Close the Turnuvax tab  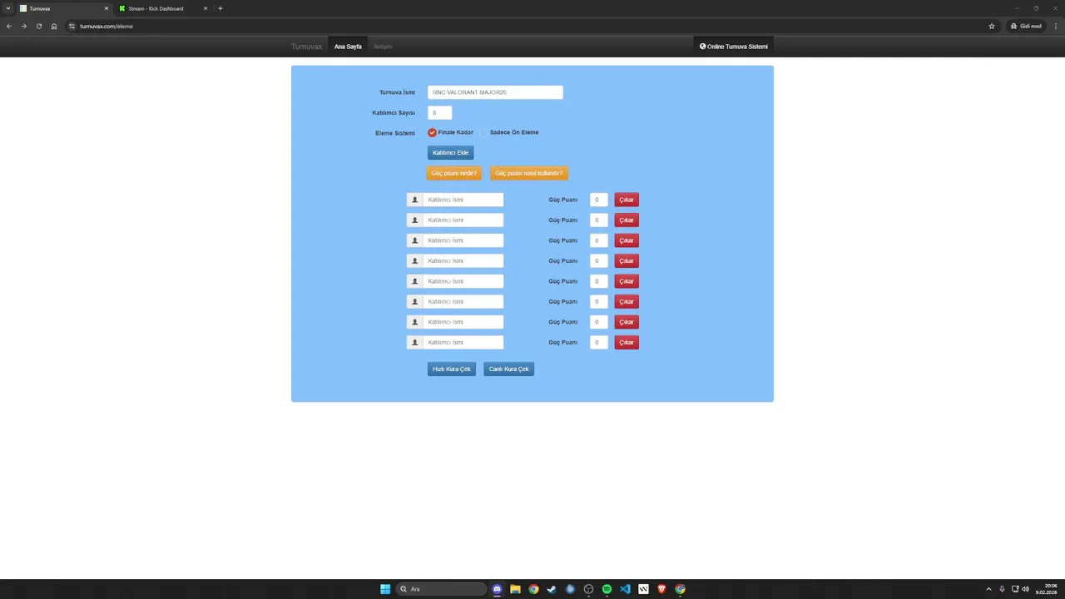(x=106, y=8)
